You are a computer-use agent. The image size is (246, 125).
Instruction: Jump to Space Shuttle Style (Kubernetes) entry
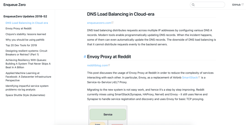tap(25, 95)
